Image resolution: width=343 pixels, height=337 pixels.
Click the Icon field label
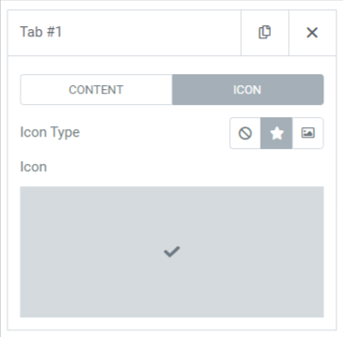[34, 167]
